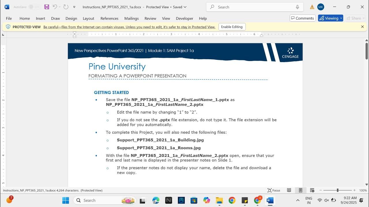Open Microsoft Edge from taskbar
This screenshot has height=207, width=369.
click(x=156, y=200)
